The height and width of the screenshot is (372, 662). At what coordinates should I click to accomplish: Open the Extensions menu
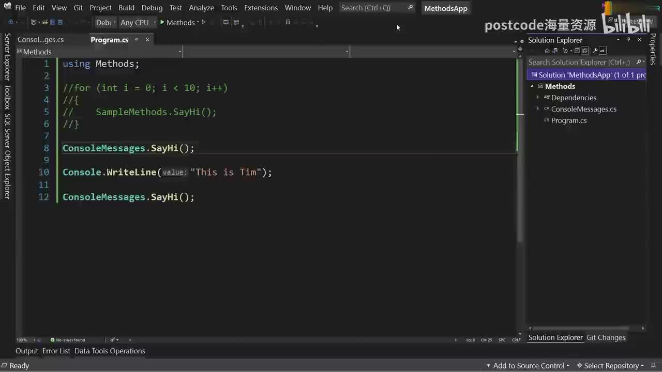pyautogui.click(x=261, y=8)
